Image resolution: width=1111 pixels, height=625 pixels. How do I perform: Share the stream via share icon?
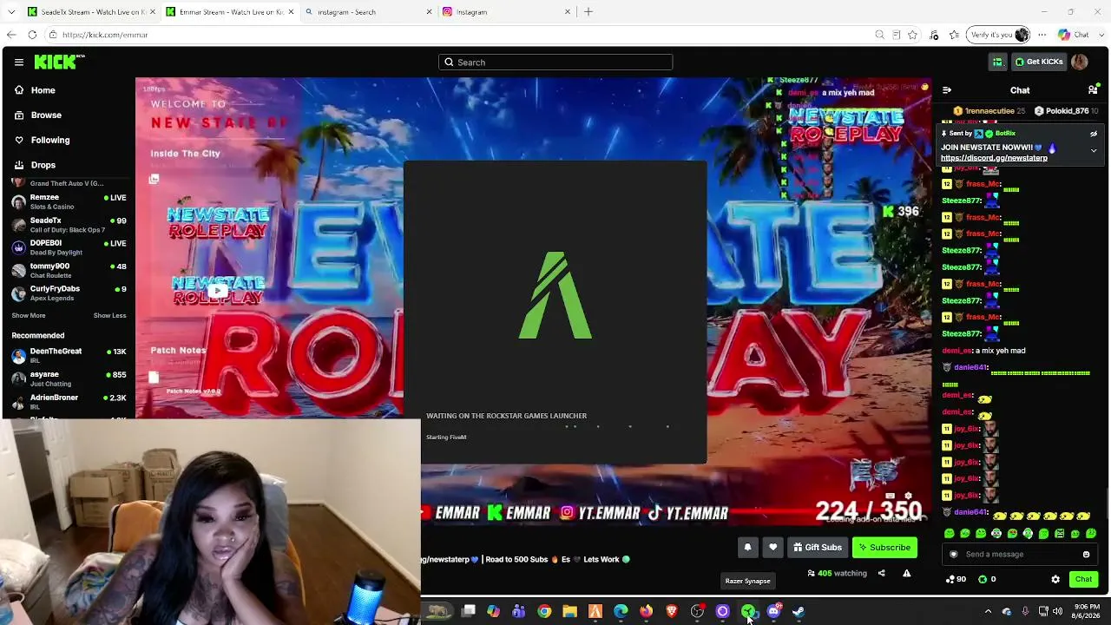881,573
